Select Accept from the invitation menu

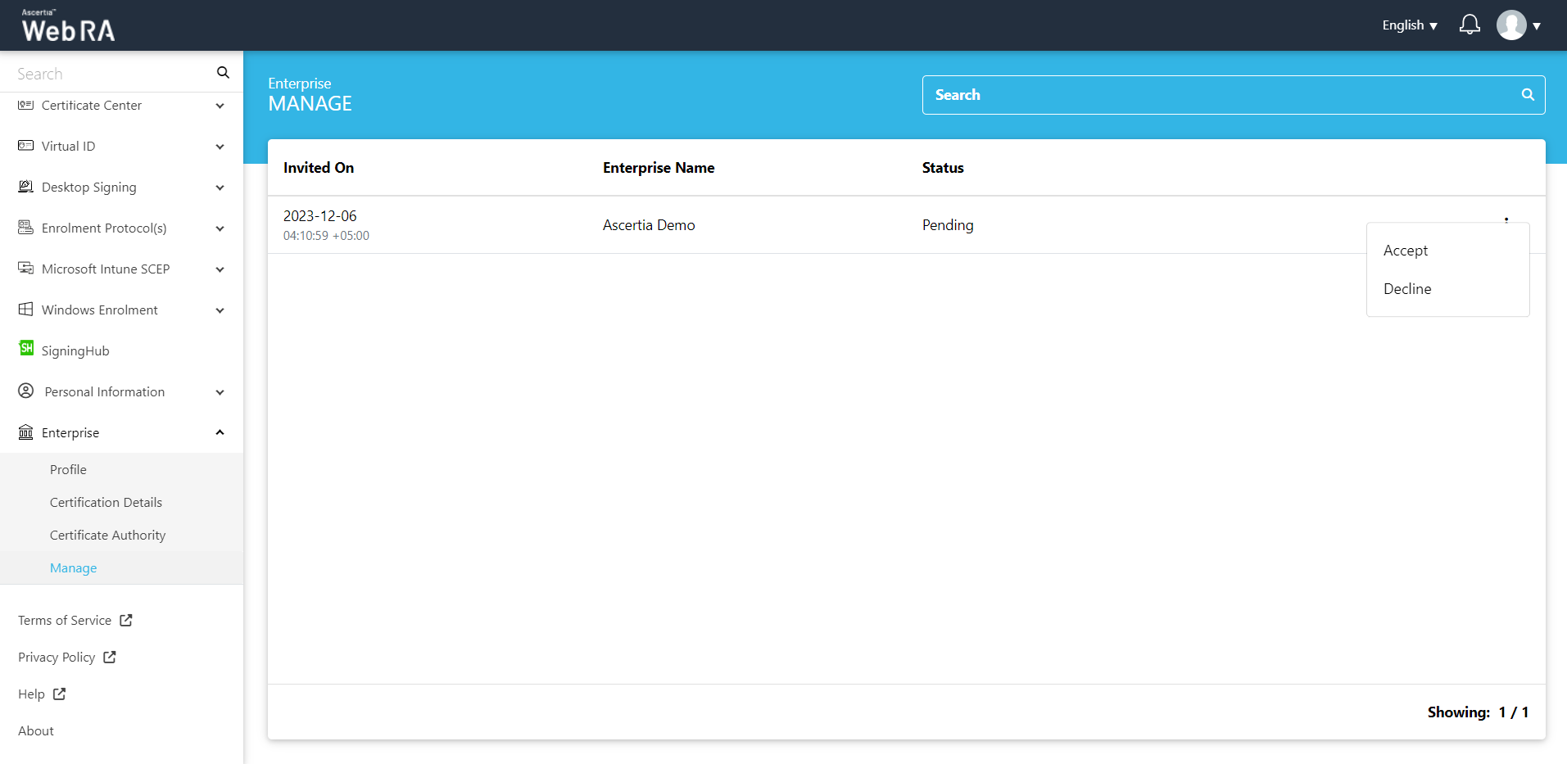coord(1406,251)
